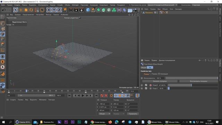Adjust the Интенсивность slider
Screen dimensions: 222x125
192,78
